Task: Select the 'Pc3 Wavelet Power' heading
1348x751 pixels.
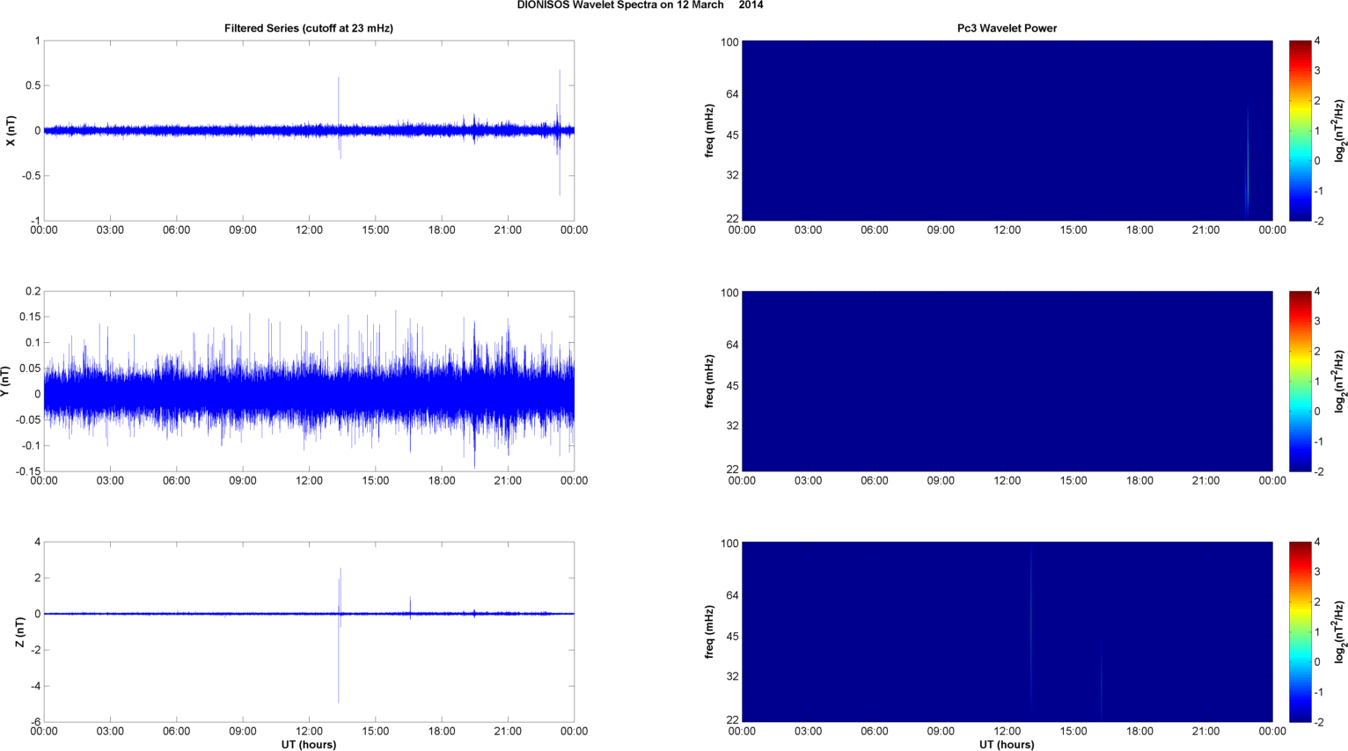Action: pos(1007,28)
